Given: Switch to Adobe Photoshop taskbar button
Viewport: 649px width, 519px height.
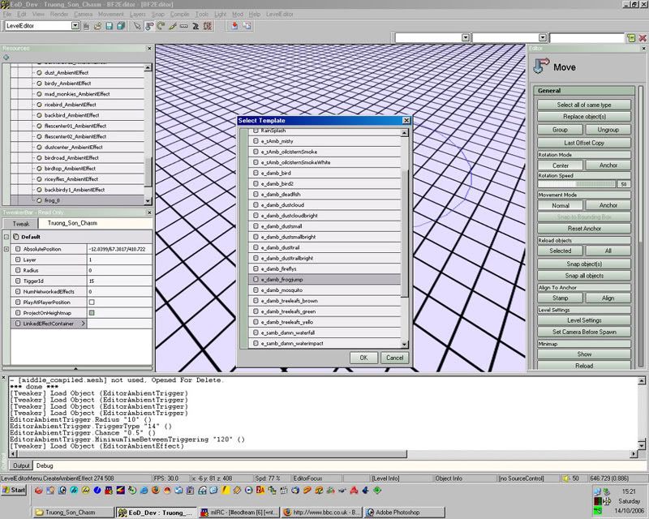Looking at the screenshot, I should [x=404, y=513].
